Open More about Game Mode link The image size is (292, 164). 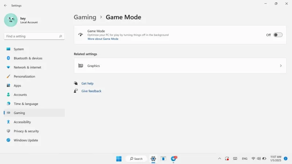tap(103, 39)
